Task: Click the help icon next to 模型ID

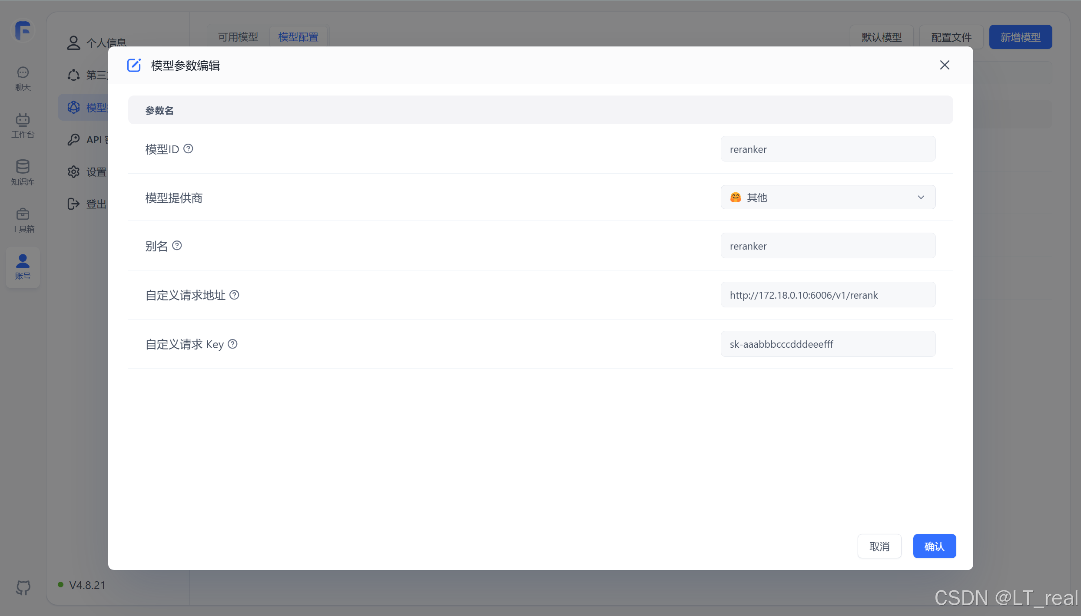Action: [188, 149]
